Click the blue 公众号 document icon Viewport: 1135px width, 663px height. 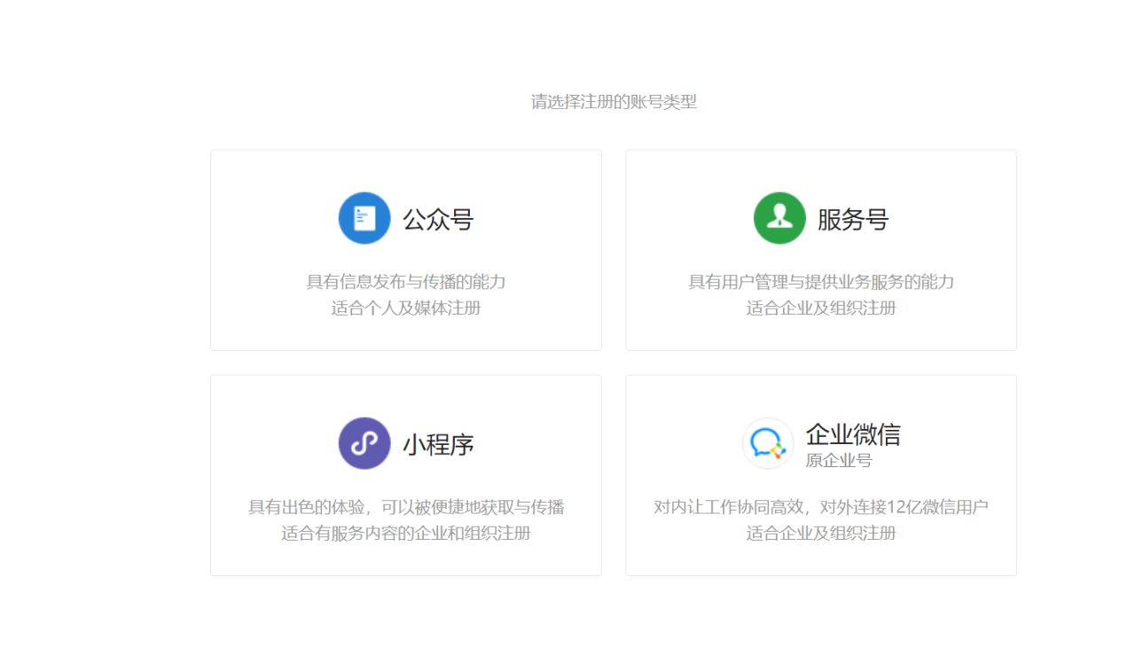point(364,218)
